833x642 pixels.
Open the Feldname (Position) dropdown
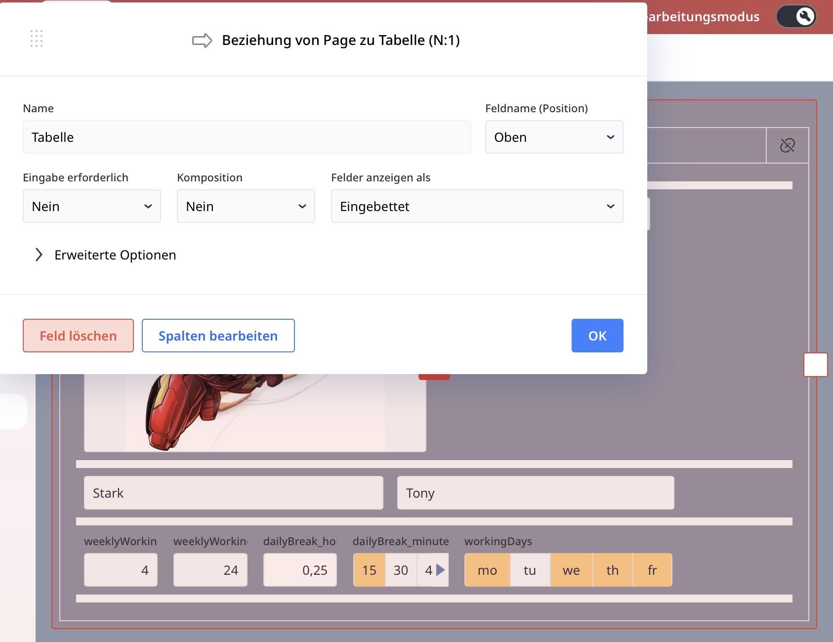coord(554,137)
